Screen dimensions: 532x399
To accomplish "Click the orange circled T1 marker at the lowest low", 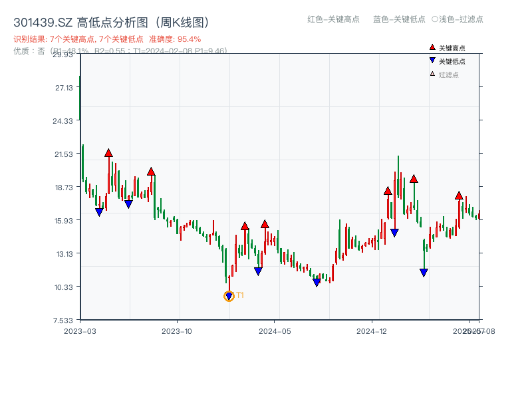I will [229, 295].
